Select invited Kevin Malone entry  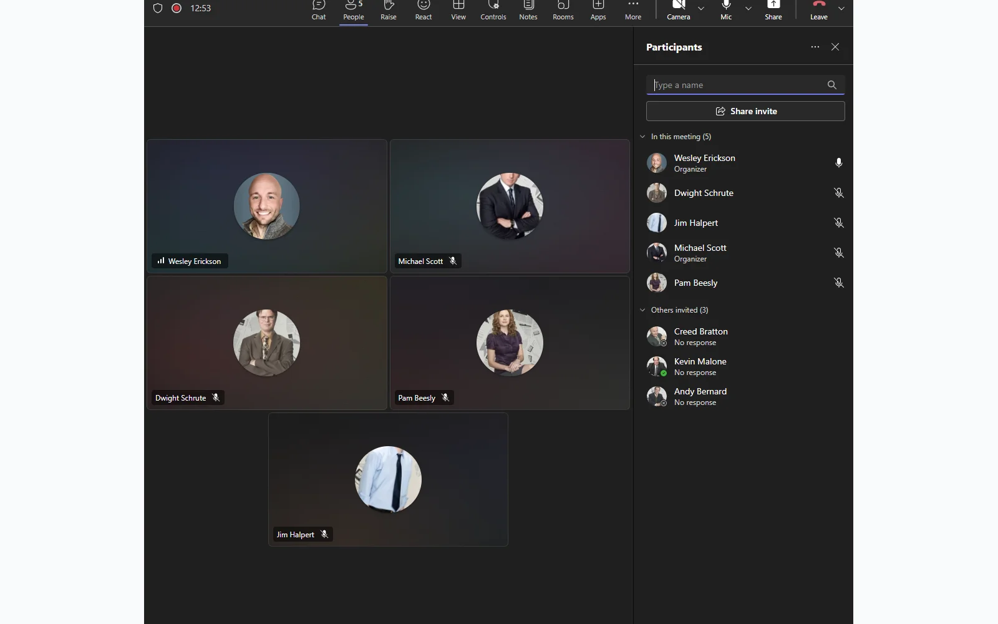(x=744, y=366)
